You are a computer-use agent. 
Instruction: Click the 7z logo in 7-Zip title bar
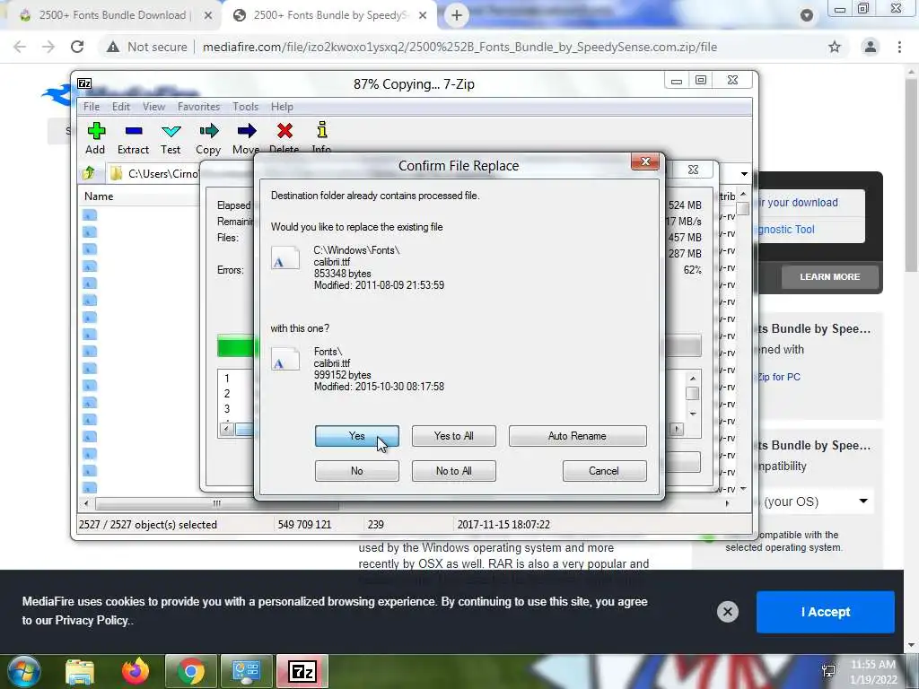(85, 83)
